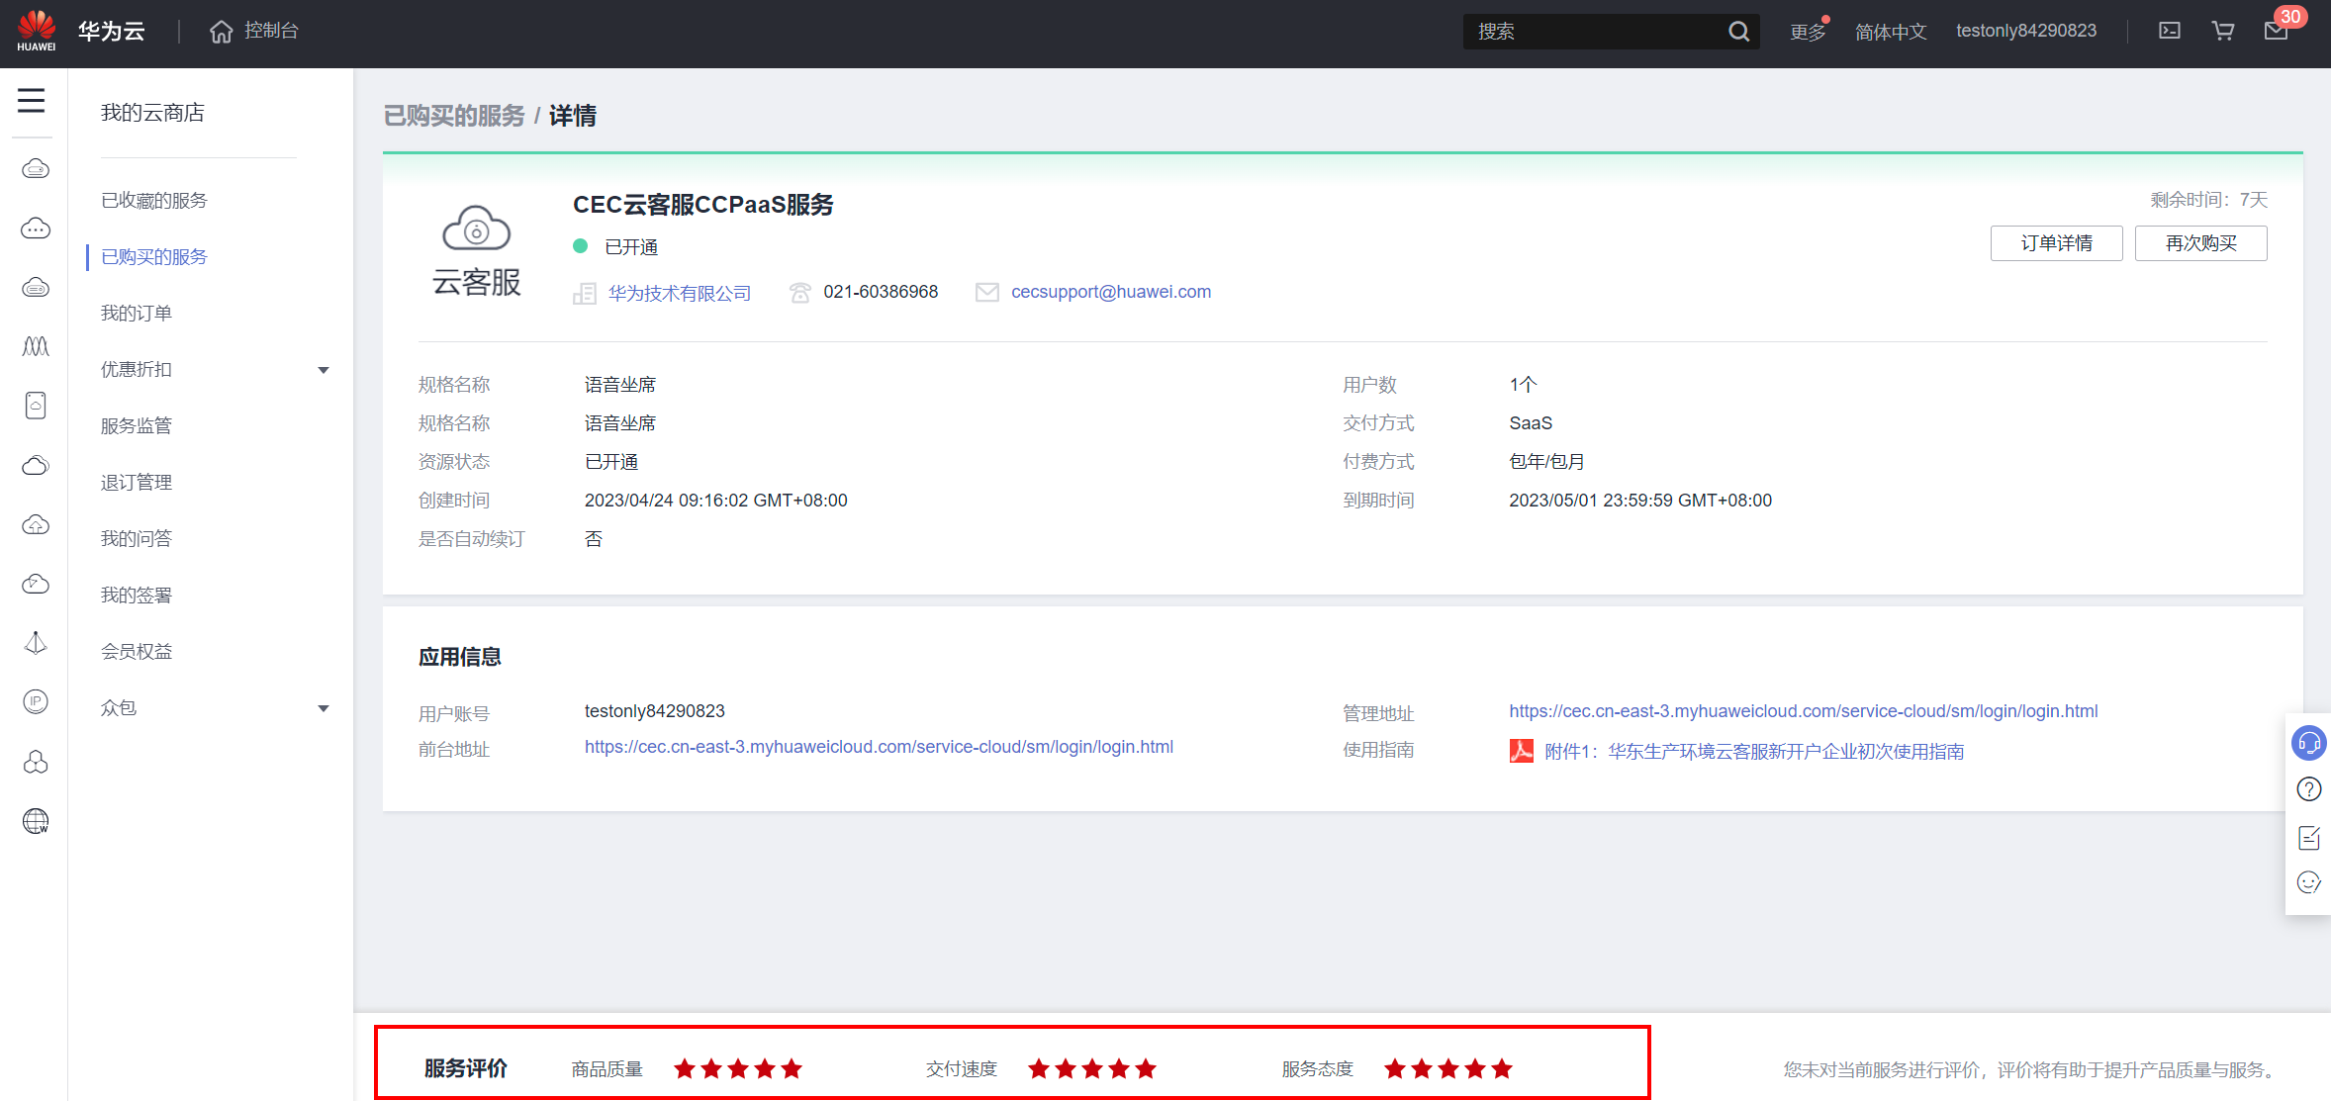Click the pyramid network sidebar icon
2331x1101 pixels.
click(36, 643)
